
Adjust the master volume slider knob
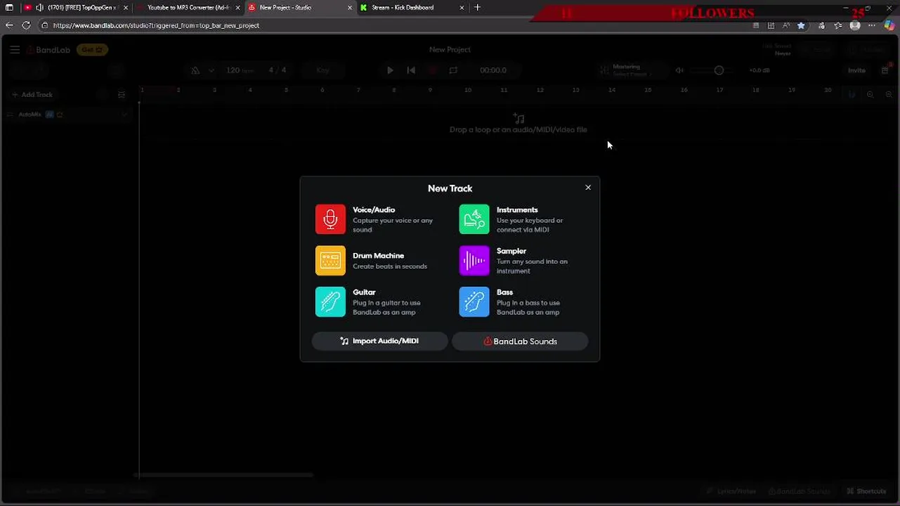[719, 70]
